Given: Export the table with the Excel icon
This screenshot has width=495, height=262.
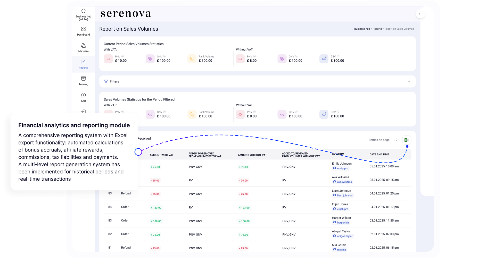Looking at the screenshot, I should click(x=407, y=140).
